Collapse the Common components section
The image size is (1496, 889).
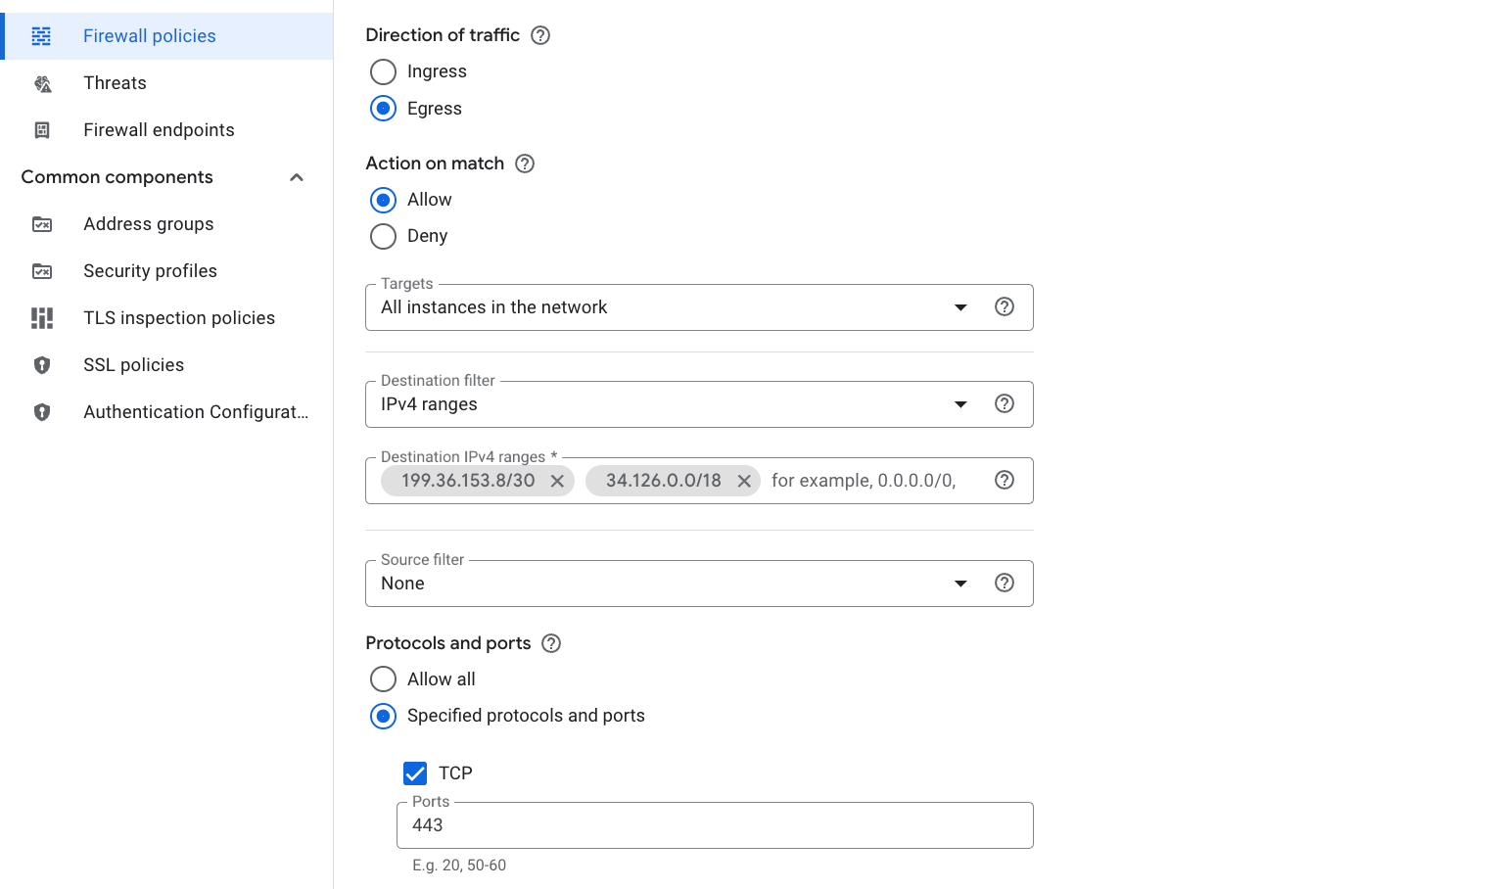(x=297, y=177)
